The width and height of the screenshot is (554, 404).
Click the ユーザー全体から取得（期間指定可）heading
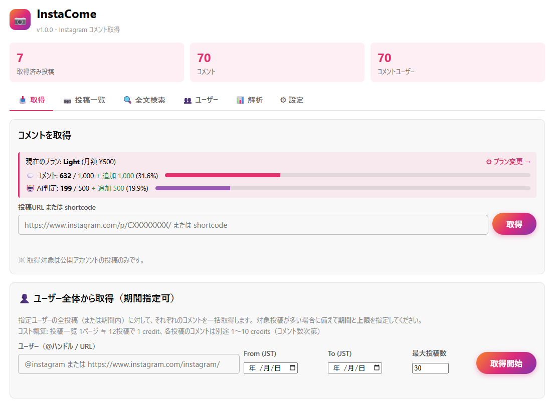point(105,298)
